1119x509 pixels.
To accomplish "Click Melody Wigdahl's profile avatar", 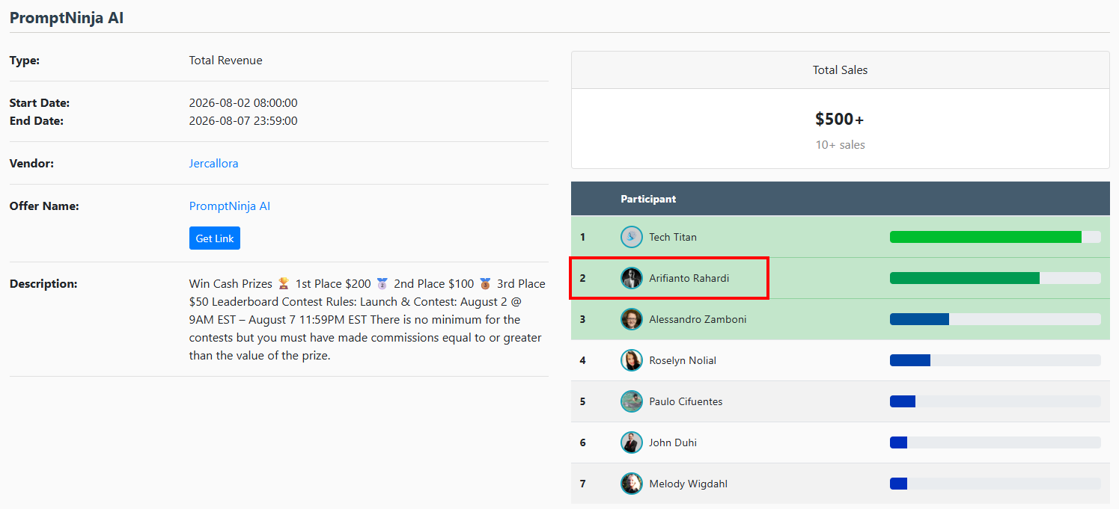I will [632, 484].
